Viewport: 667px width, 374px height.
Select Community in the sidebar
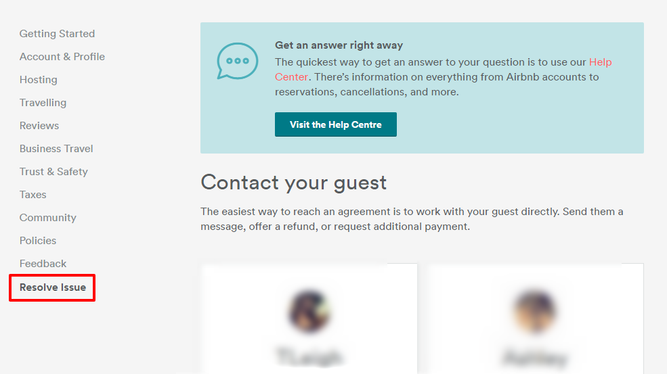(48, 218)
